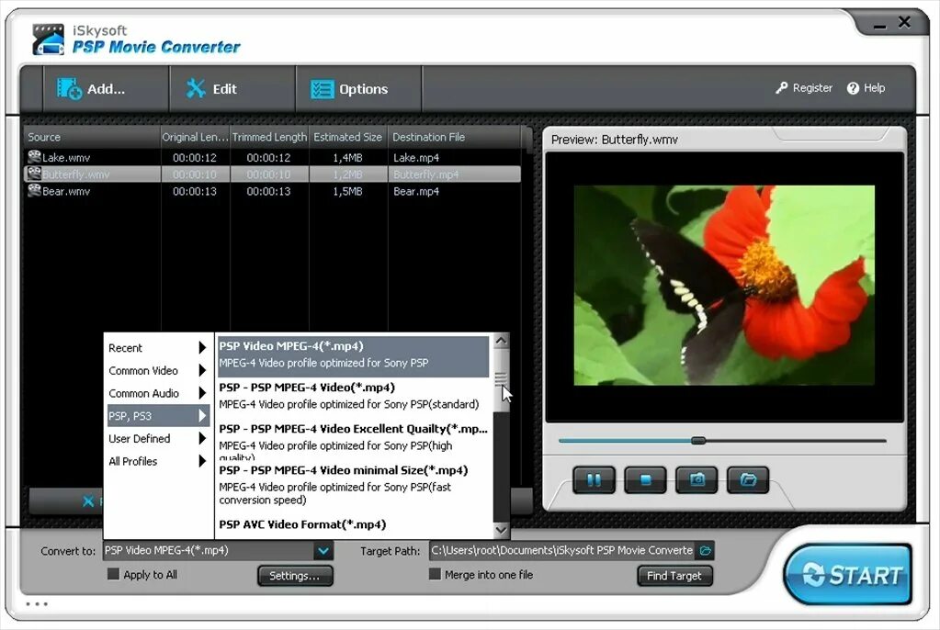Select the All Profiles category
The image size is (940, 630).
tap(158, 461)
